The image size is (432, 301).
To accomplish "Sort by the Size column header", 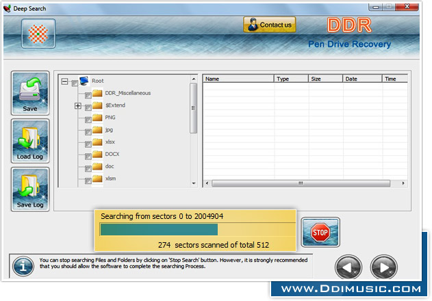I will [x=326, y=79].
